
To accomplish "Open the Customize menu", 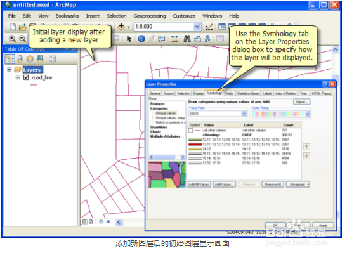I will click(x=184, y=16).
